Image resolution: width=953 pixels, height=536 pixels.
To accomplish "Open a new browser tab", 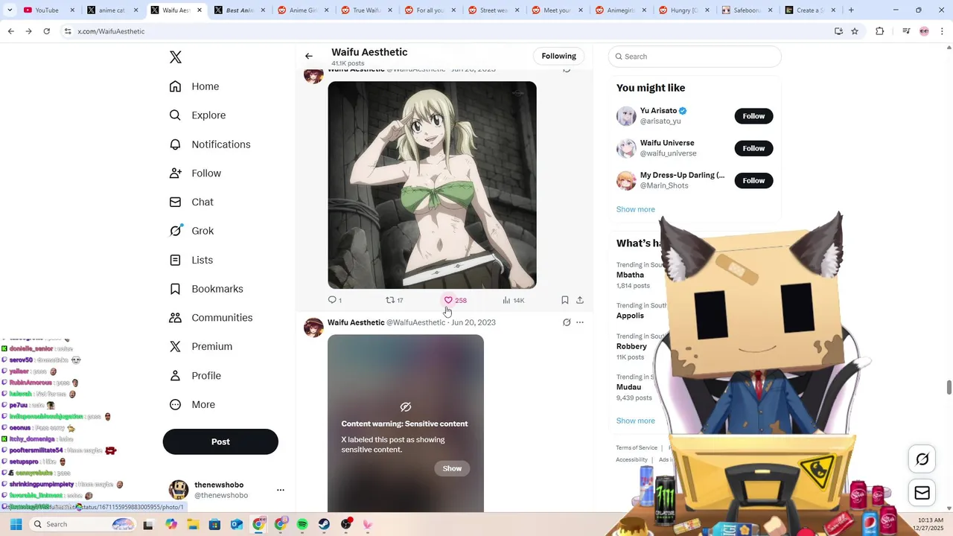I will 851,10.
